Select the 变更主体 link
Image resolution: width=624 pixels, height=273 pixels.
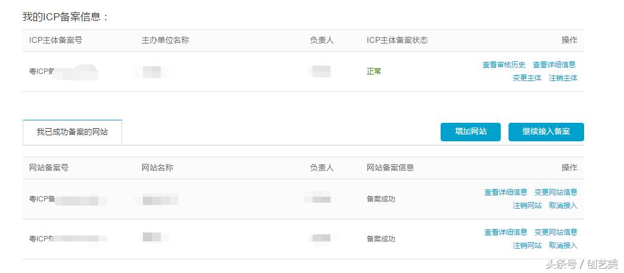point(527,78)
